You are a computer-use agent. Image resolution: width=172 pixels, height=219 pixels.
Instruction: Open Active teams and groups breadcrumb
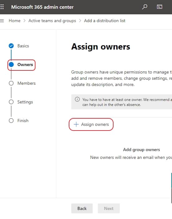(52, 21)
